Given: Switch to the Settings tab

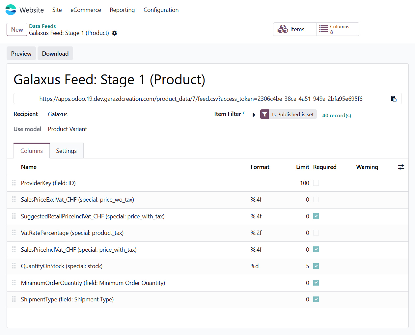Looking at the screenshot, I should pyautogui.click(x=66, y=151).
